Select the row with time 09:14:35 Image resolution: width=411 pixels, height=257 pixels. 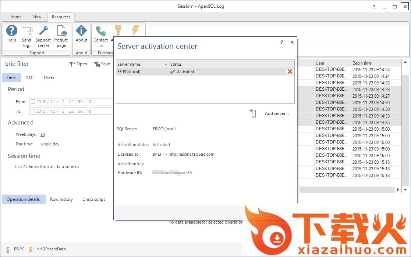(x=350, y=122)
